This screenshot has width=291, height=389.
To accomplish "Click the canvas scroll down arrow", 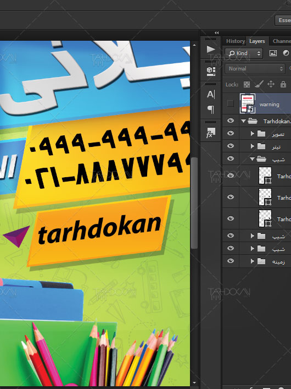I will [194, 383].
